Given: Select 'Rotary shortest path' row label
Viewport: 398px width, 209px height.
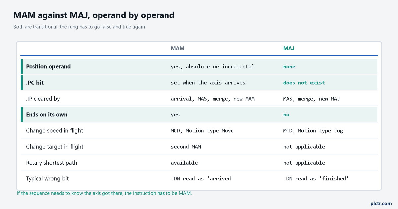Looking at the screenshot, I should (x=52, y=163).
